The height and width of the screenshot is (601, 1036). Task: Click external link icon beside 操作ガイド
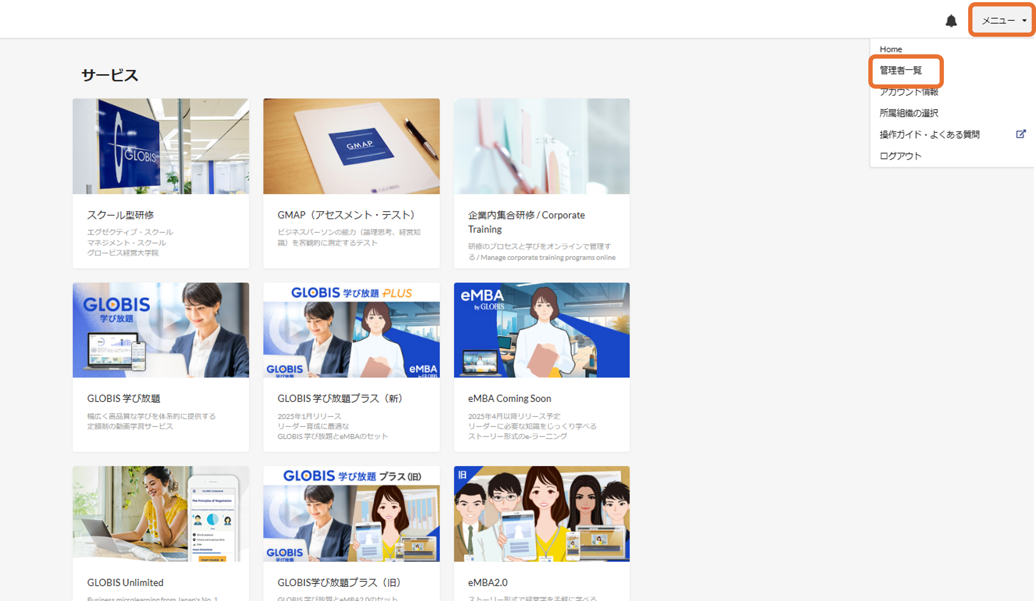(x=1020, y=134)
